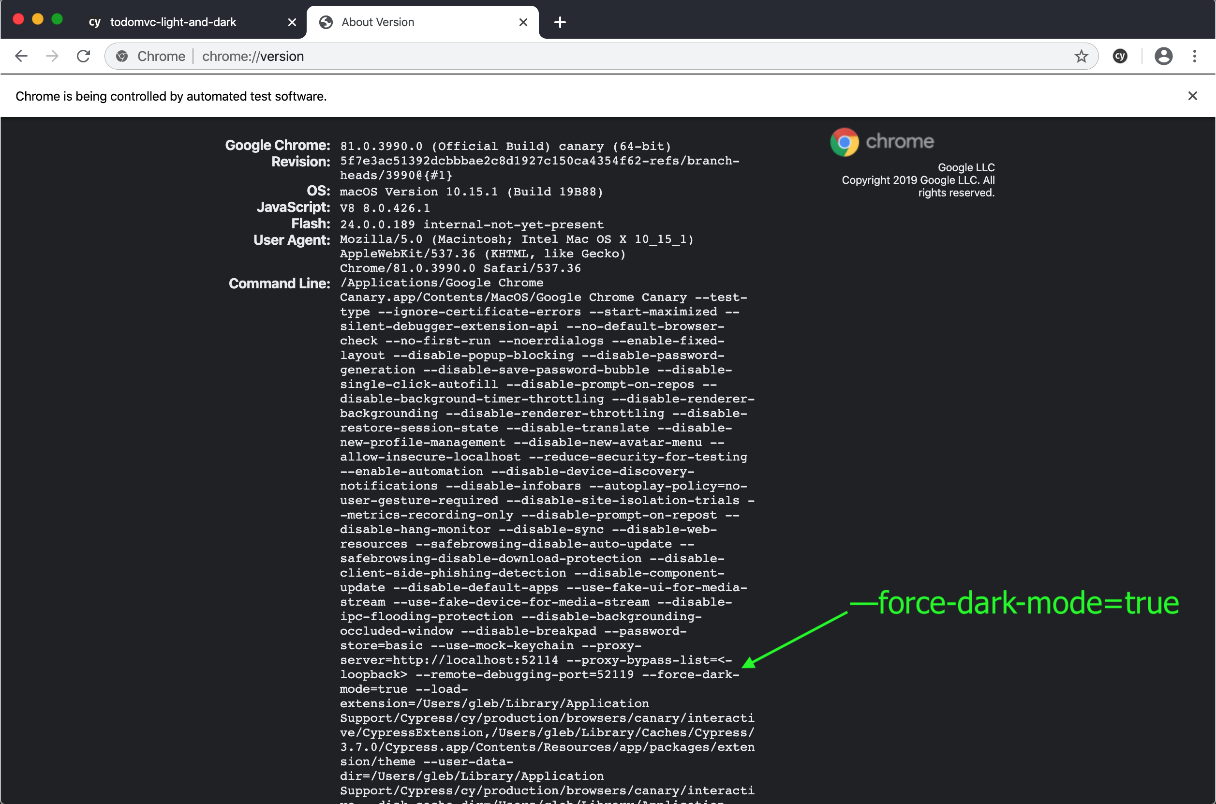Click the green macOS fullscreen button
This screenshot has width=1216, height=804.
[x=58, y=19]
